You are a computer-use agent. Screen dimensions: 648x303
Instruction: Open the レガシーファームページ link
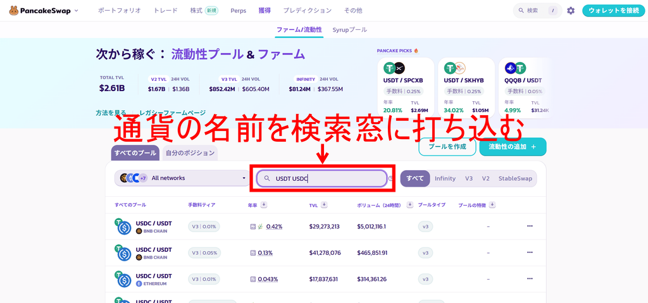pyautogui.click(x=172, y=113)
